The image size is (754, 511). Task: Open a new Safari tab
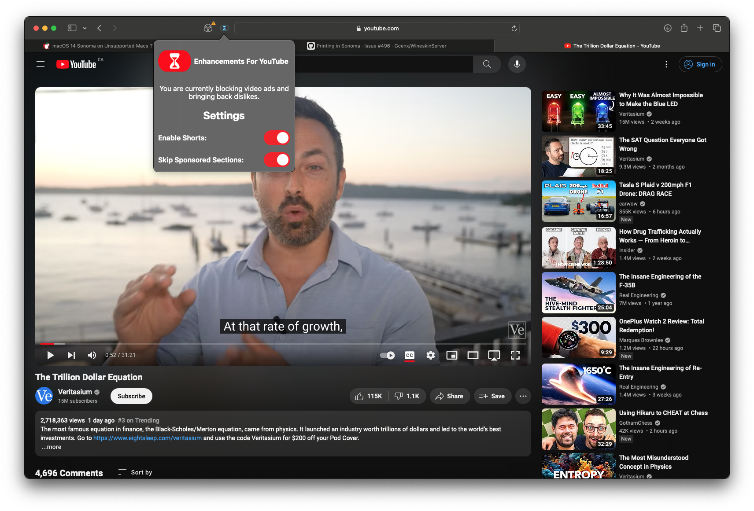coord(700,28)
